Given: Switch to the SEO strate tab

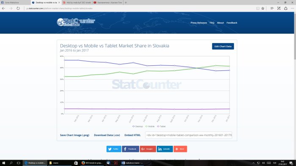Looking at the screenshot, I should (x=77, y=3).
